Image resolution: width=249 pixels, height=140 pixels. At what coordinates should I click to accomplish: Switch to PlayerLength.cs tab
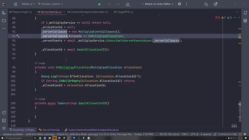pos(21,12)
